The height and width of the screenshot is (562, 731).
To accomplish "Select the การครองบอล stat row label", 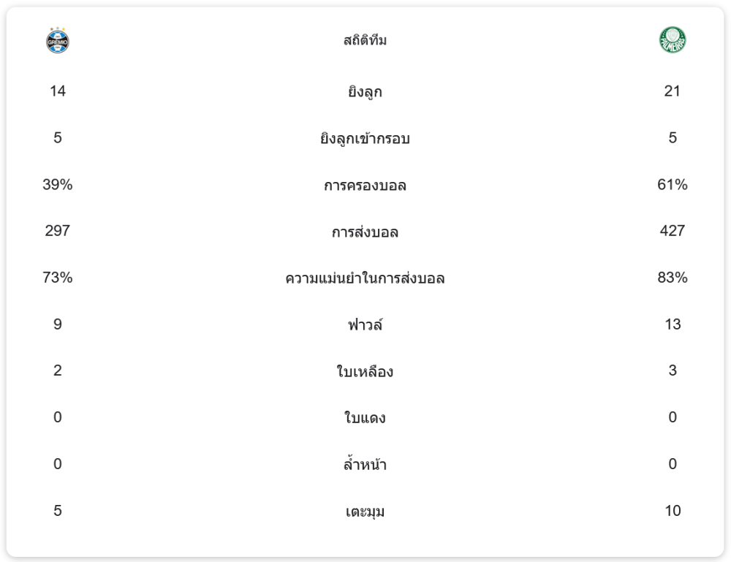I will [365, 186].
